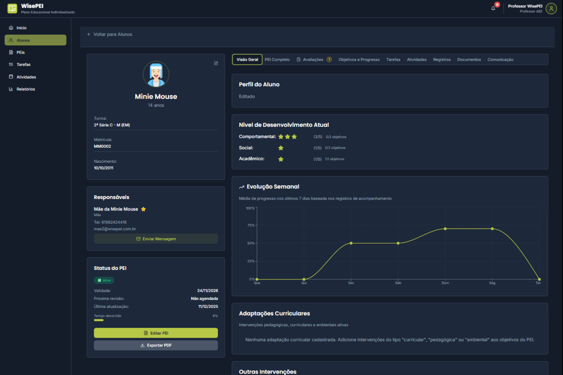Click Minie Mouse's avatar picture
This screenshot has height=375, width=563.
[x=156, y=74]
